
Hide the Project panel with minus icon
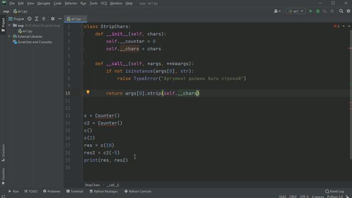click(x=60, y=19)
